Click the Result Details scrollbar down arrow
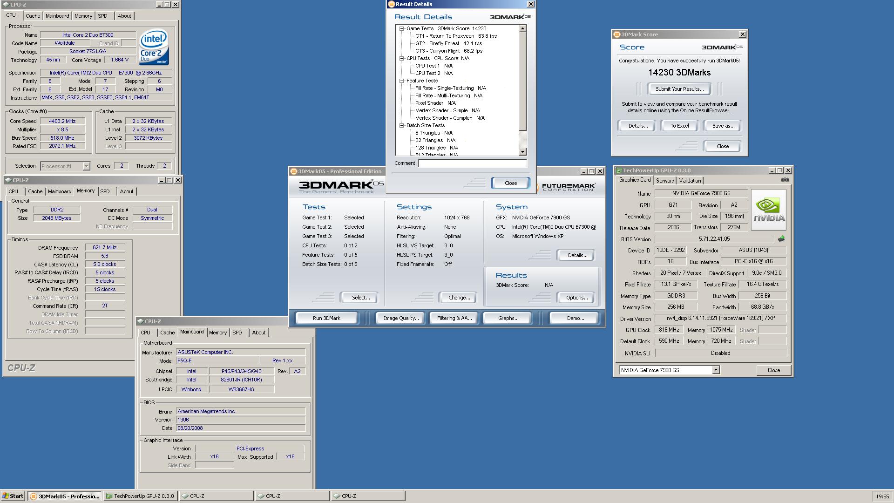This screenshot has height=503, width=894. click(x=522, y=152)
